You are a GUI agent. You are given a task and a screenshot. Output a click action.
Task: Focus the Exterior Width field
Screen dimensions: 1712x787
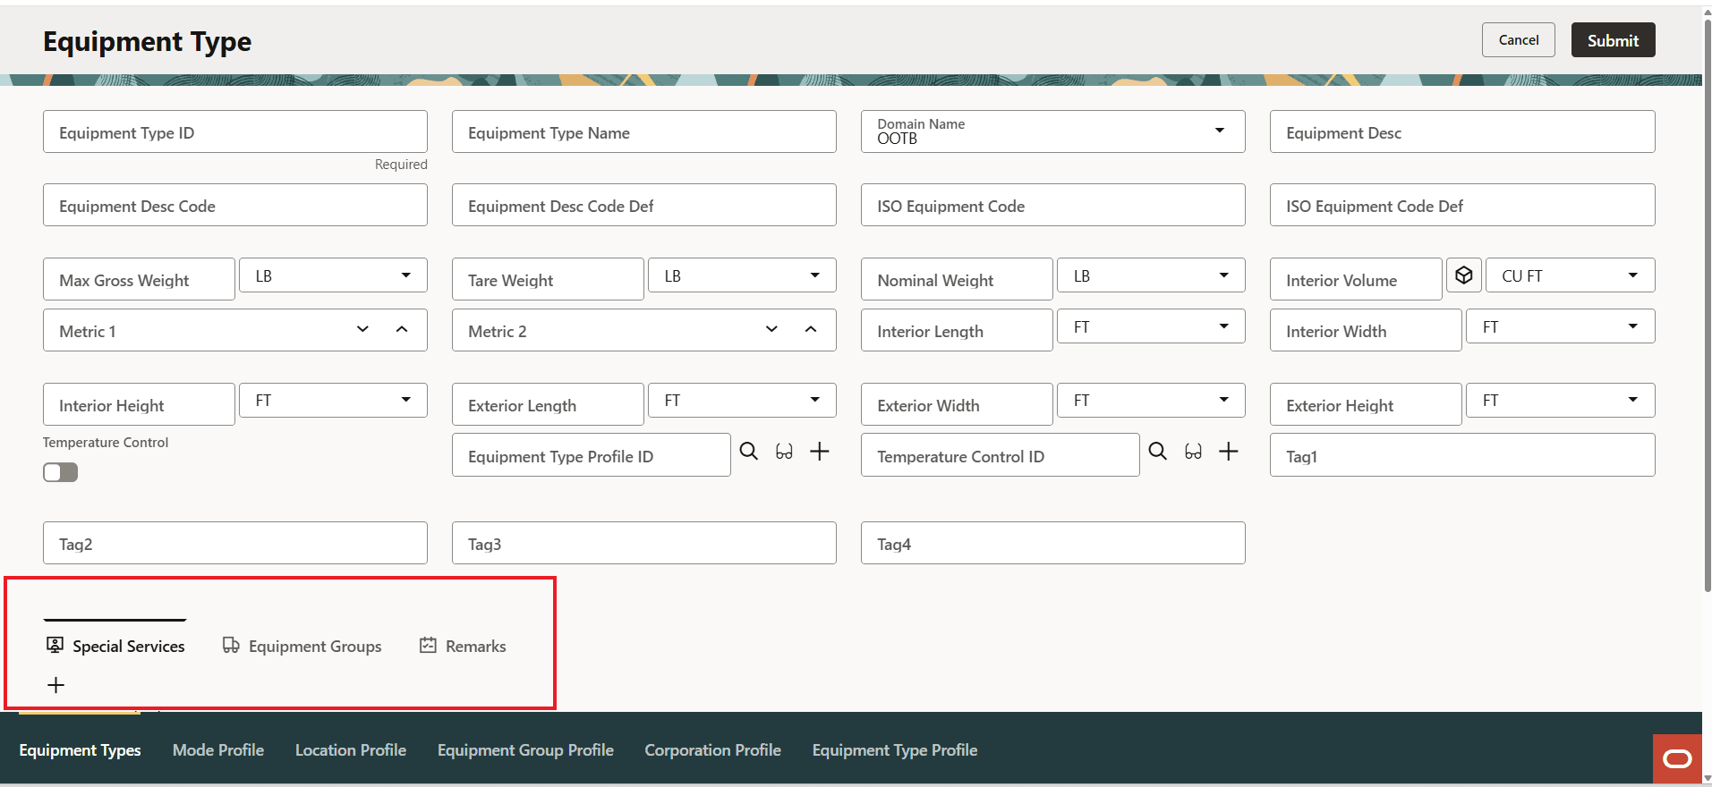tap(957, 404)
